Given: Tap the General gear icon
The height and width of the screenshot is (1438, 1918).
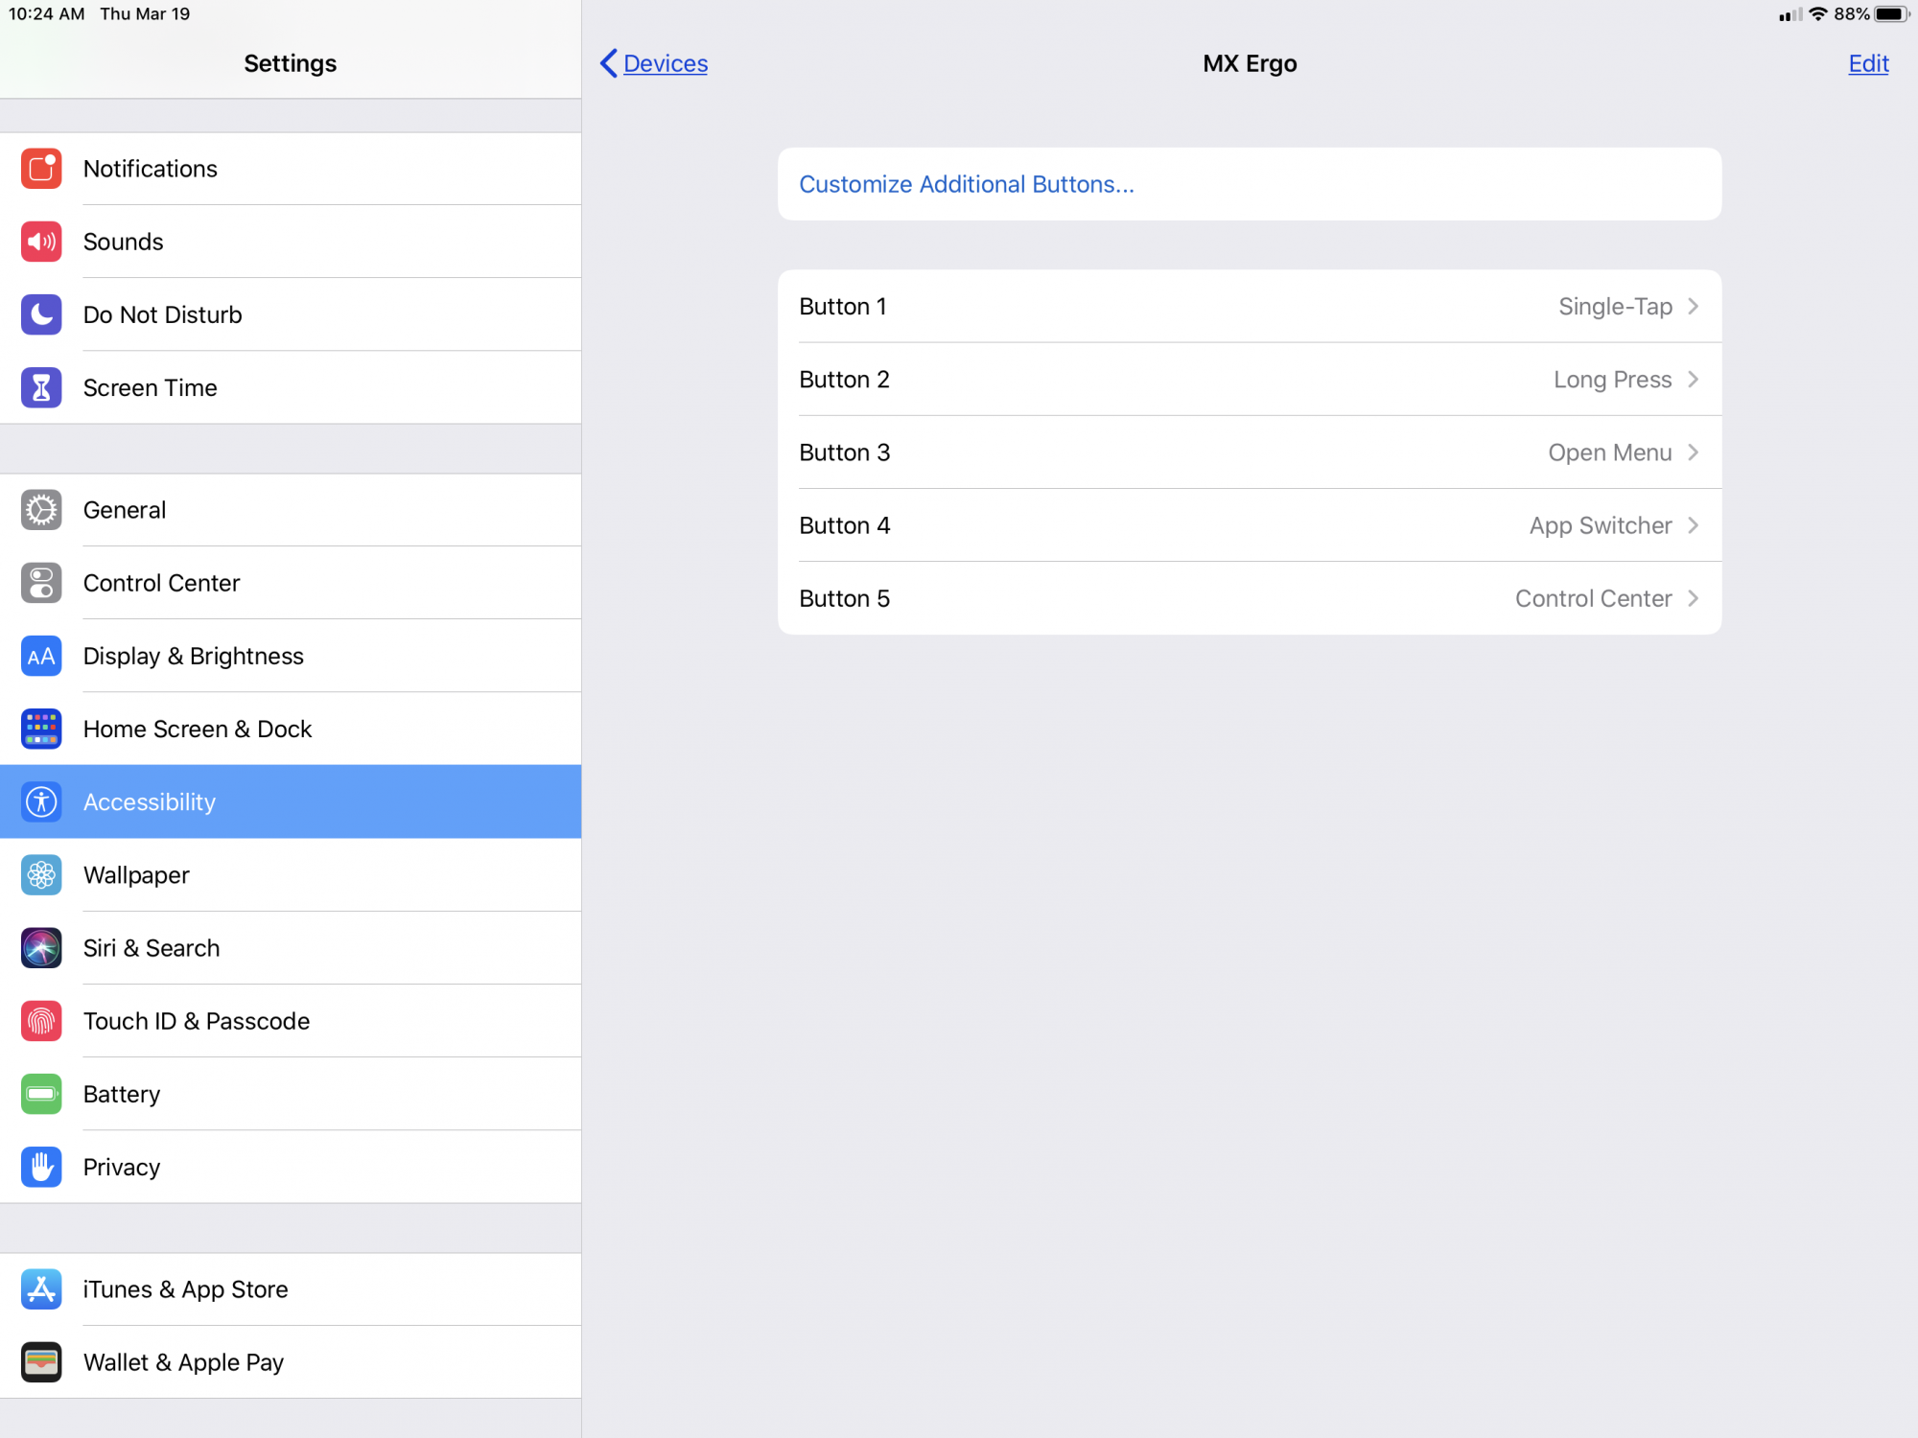Looking at the screenshot, I should 41,510.
